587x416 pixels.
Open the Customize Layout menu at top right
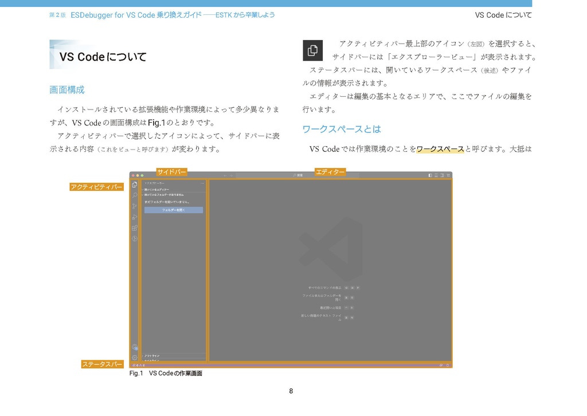448,175
